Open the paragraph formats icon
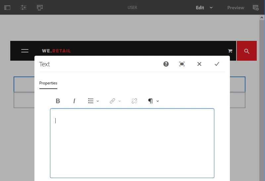 (150, 101)
